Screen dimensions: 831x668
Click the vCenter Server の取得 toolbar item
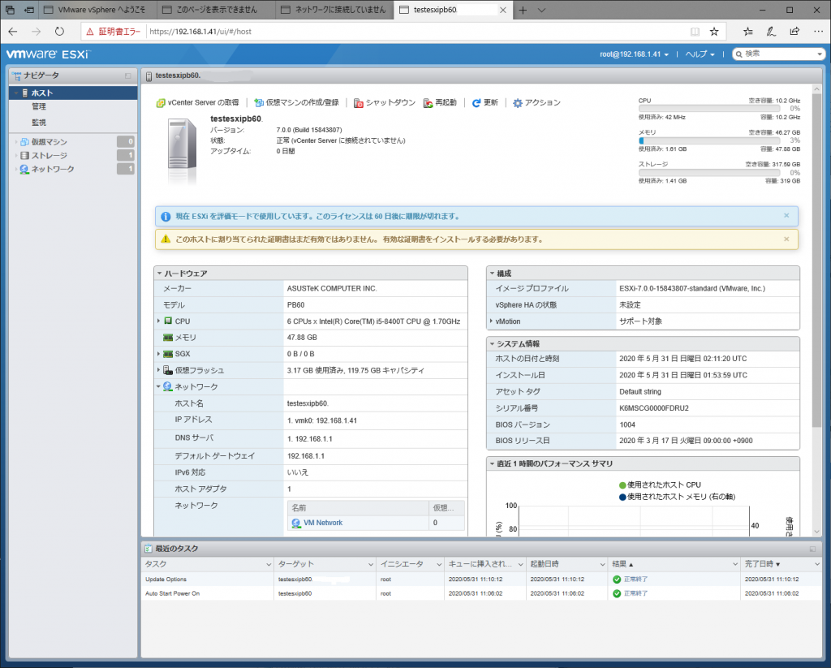pyautogui.click(x=197, y=103)
